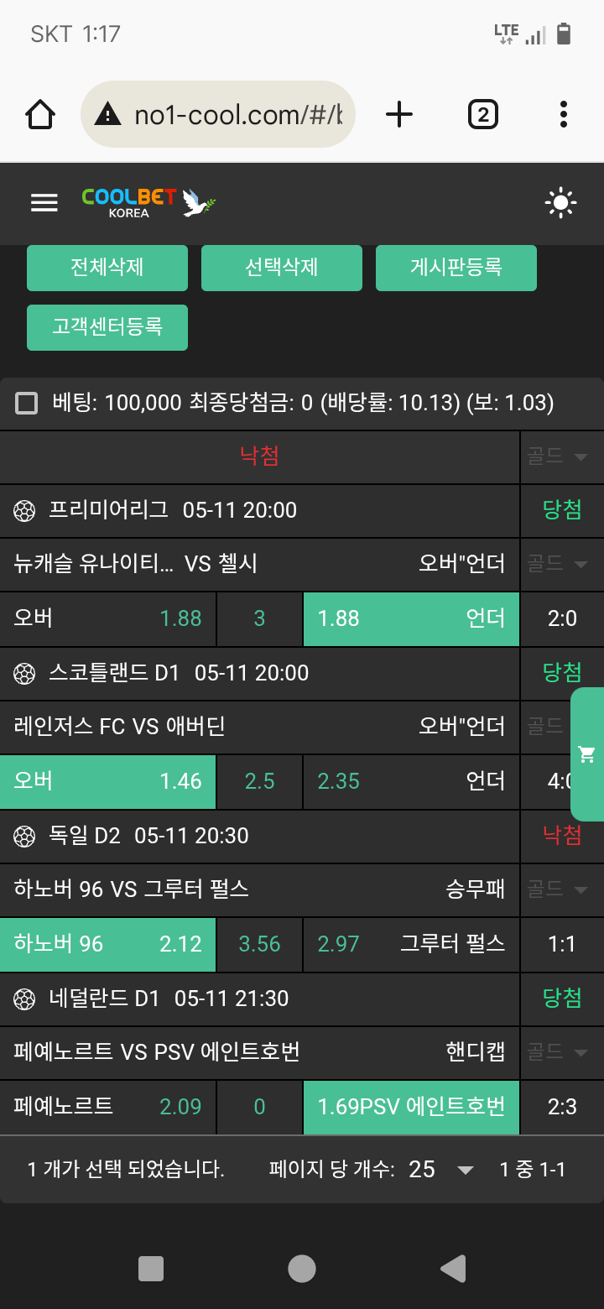
Task: Open items-per-page dropdown showing 25
Action: (x=441, y=1170)
